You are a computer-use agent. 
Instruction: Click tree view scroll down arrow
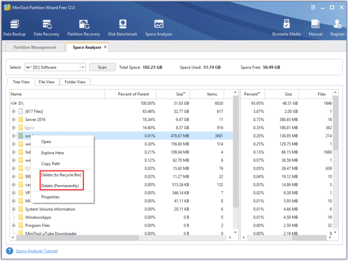coord(235,232)
